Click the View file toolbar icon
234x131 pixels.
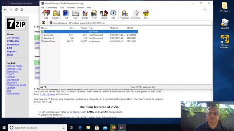(x=76, y=15)
